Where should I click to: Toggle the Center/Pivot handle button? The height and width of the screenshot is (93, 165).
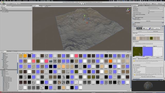[14, 4]
